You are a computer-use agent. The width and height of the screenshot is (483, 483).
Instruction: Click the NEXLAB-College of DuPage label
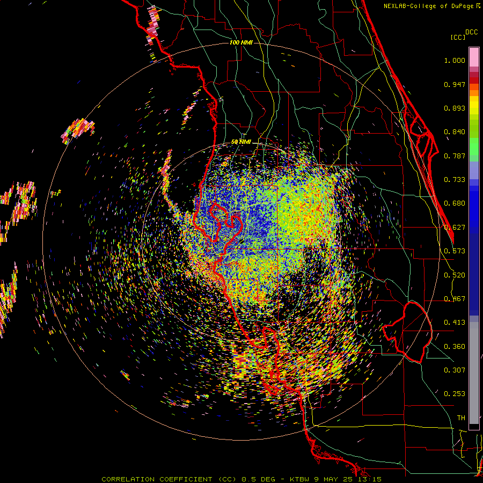point(428,6)
